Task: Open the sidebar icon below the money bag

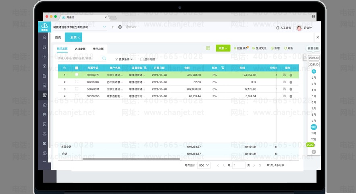Action: tap(44, 76)
